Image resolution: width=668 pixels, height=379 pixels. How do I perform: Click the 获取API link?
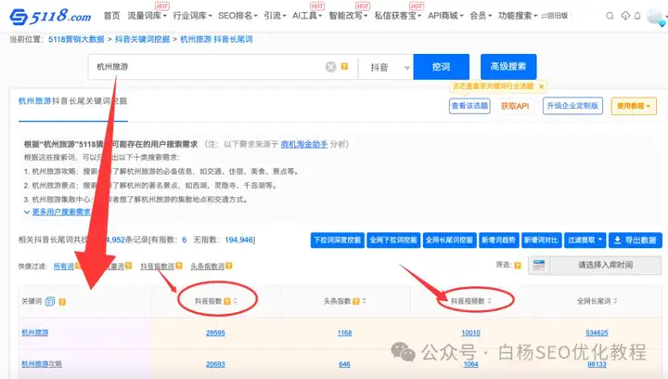[x=515, y=106]
